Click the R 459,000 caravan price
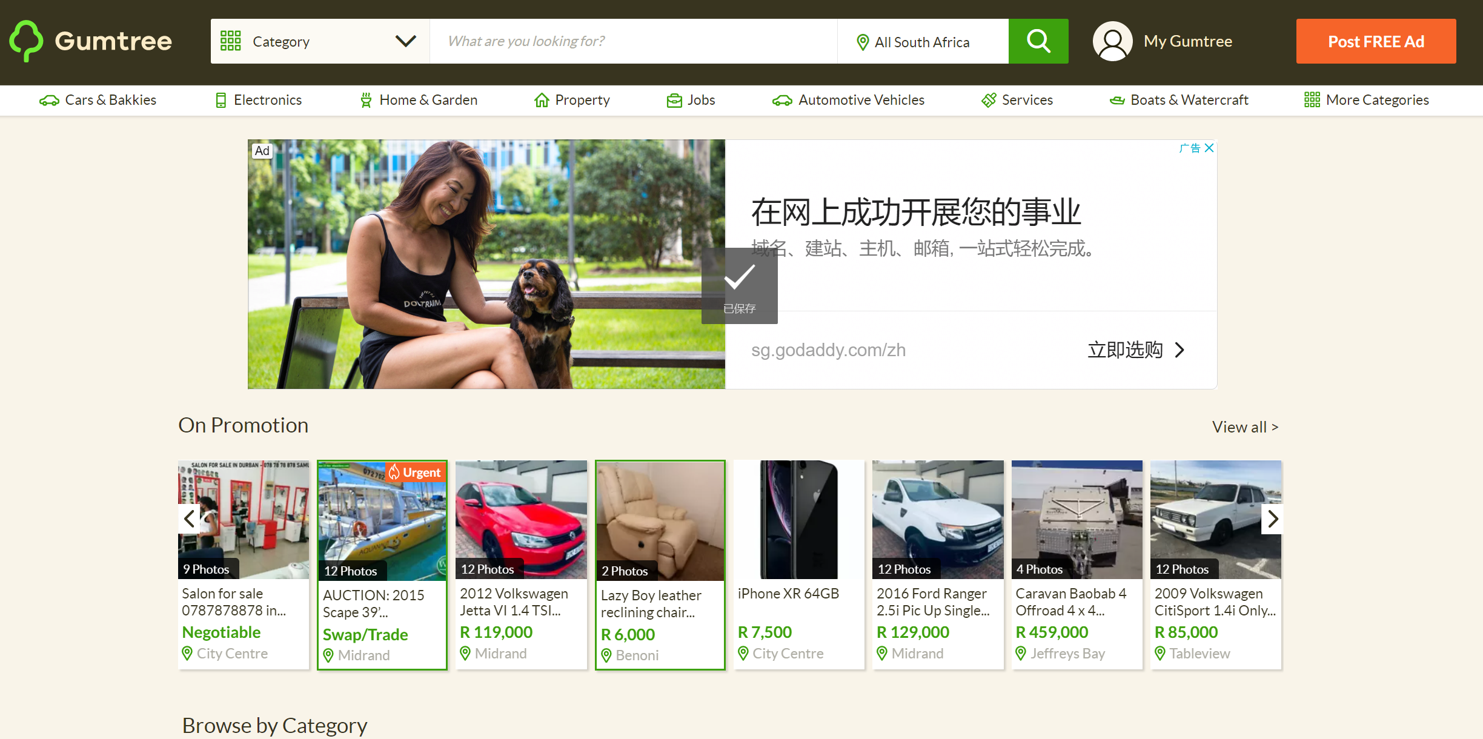This screenshot has width=1483, height=739. coord(1052,632)
